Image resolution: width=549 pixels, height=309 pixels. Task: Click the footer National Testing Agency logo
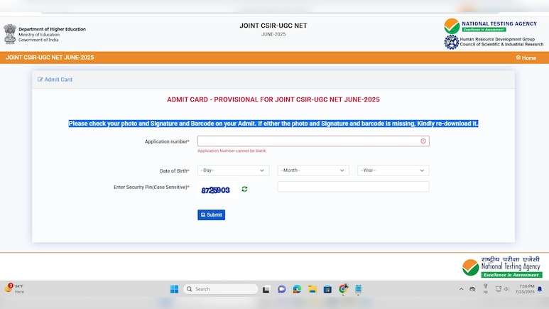(502, 267)
